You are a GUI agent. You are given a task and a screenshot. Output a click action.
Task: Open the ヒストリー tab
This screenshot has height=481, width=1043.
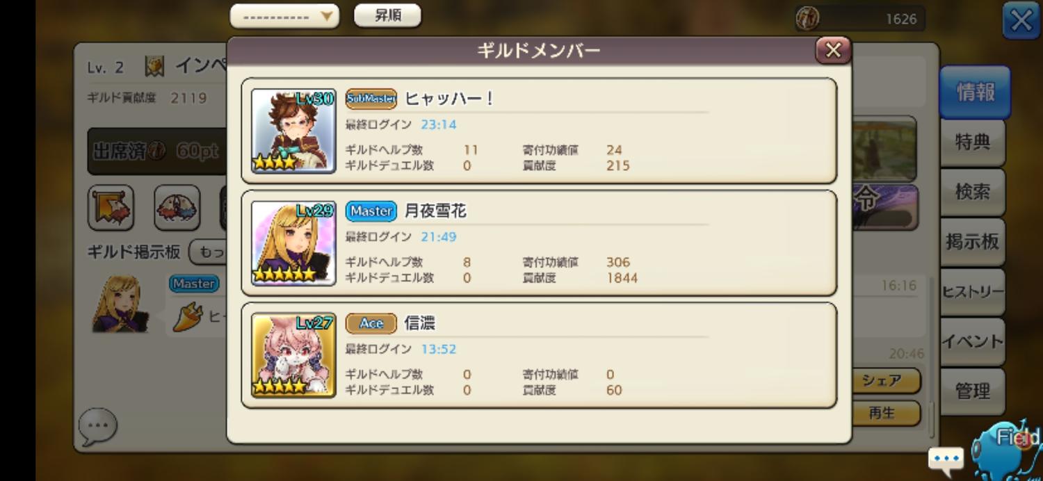pyautogui.click(x=973, y=292)
